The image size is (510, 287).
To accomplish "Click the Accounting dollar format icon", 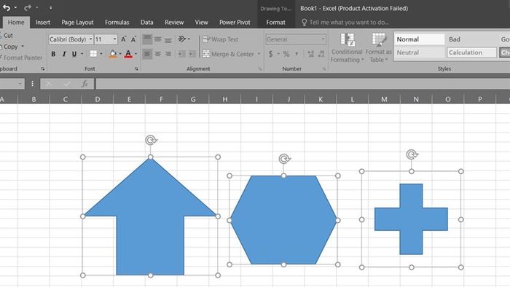I will [270, 54].
